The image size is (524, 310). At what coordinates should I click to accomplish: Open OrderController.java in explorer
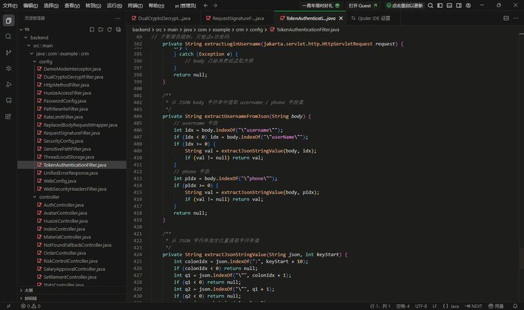coord(64,253)
